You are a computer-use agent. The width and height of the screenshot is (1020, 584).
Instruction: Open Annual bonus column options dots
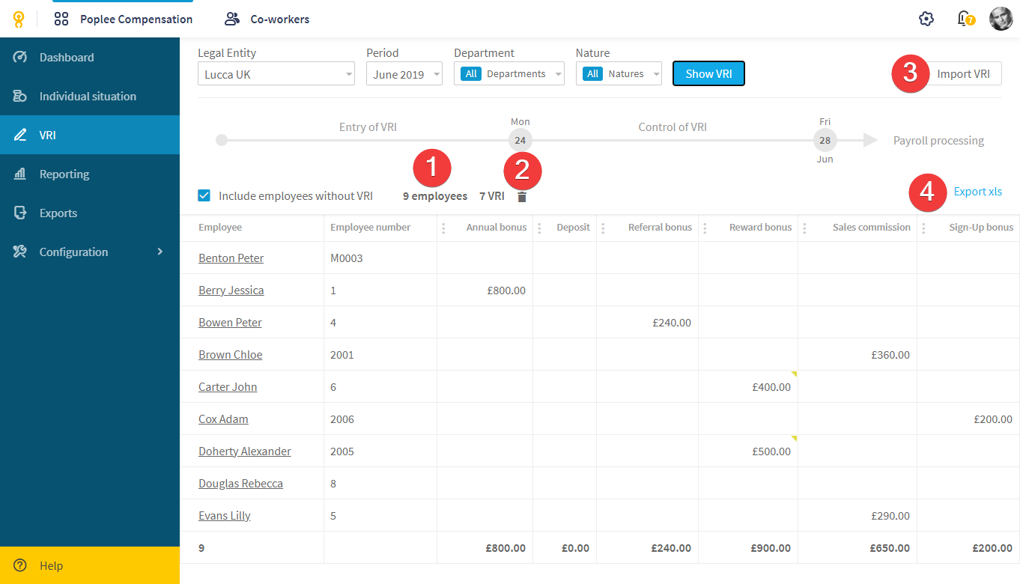pos(443,228)
